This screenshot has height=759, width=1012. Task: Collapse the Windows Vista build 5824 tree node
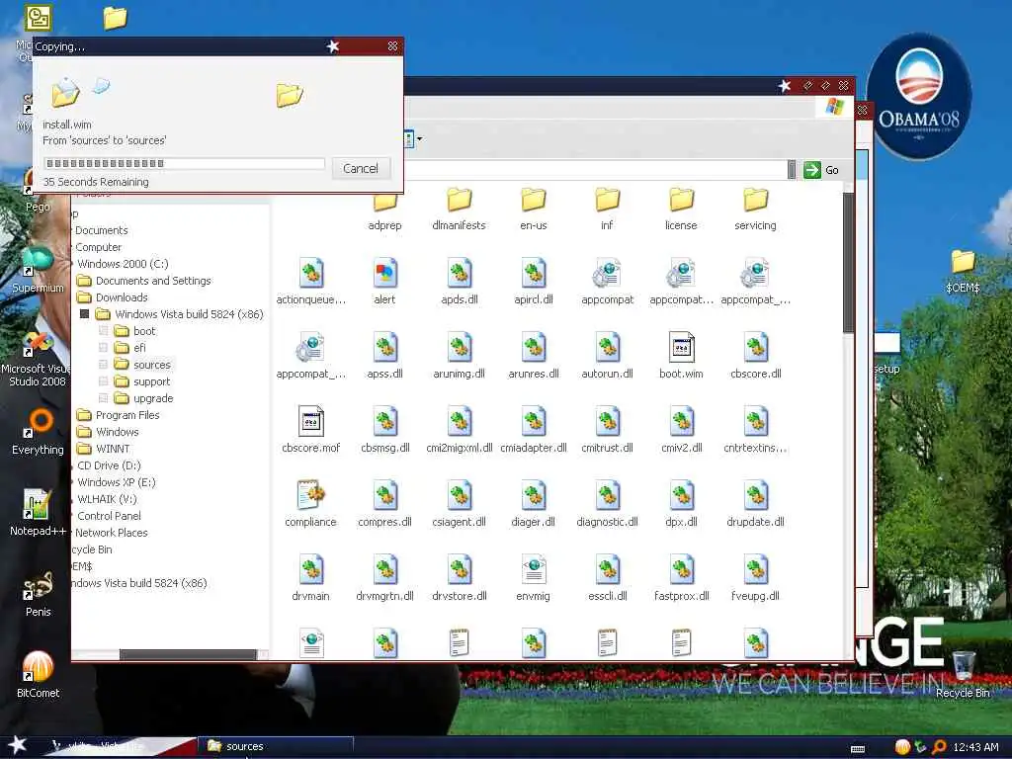click(x=84, y=314)
